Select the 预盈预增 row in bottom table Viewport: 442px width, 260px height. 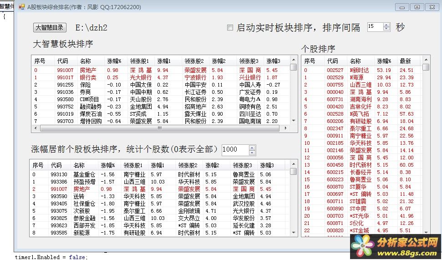[x=160, y=182]
